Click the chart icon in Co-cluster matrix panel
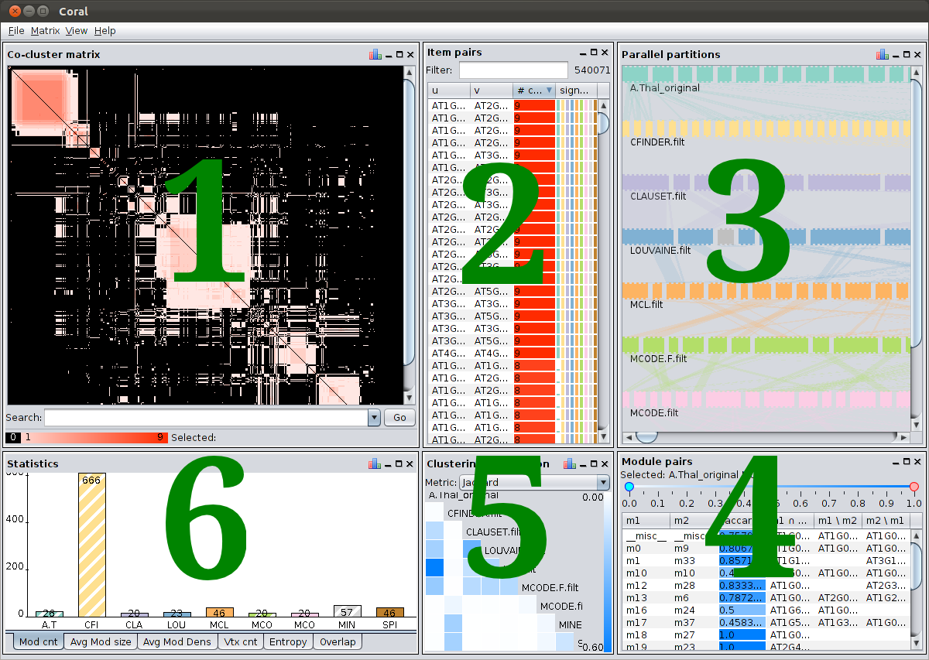Viewport: 929px width, 660px height. click(375, 54)
